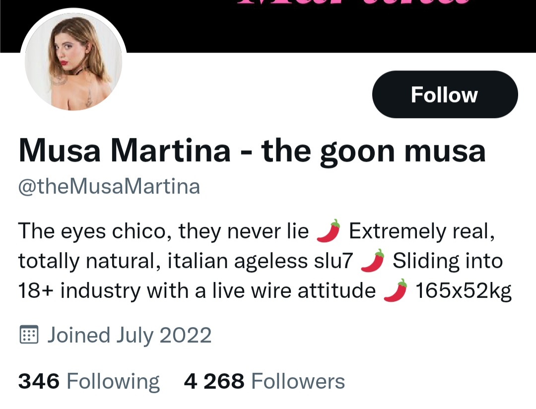
Task: Select display name 'Musa Martina - the goon musa'
Action: click(x=252, y=151)
